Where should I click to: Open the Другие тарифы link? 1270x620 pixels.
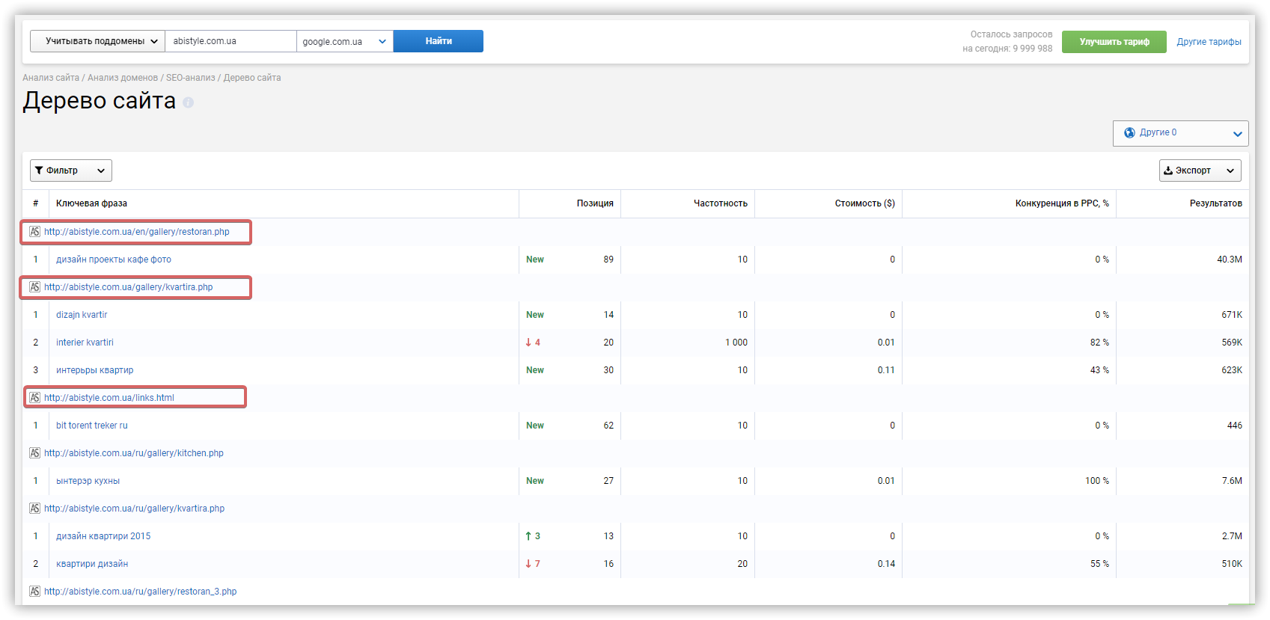[x=1209, y=42]
